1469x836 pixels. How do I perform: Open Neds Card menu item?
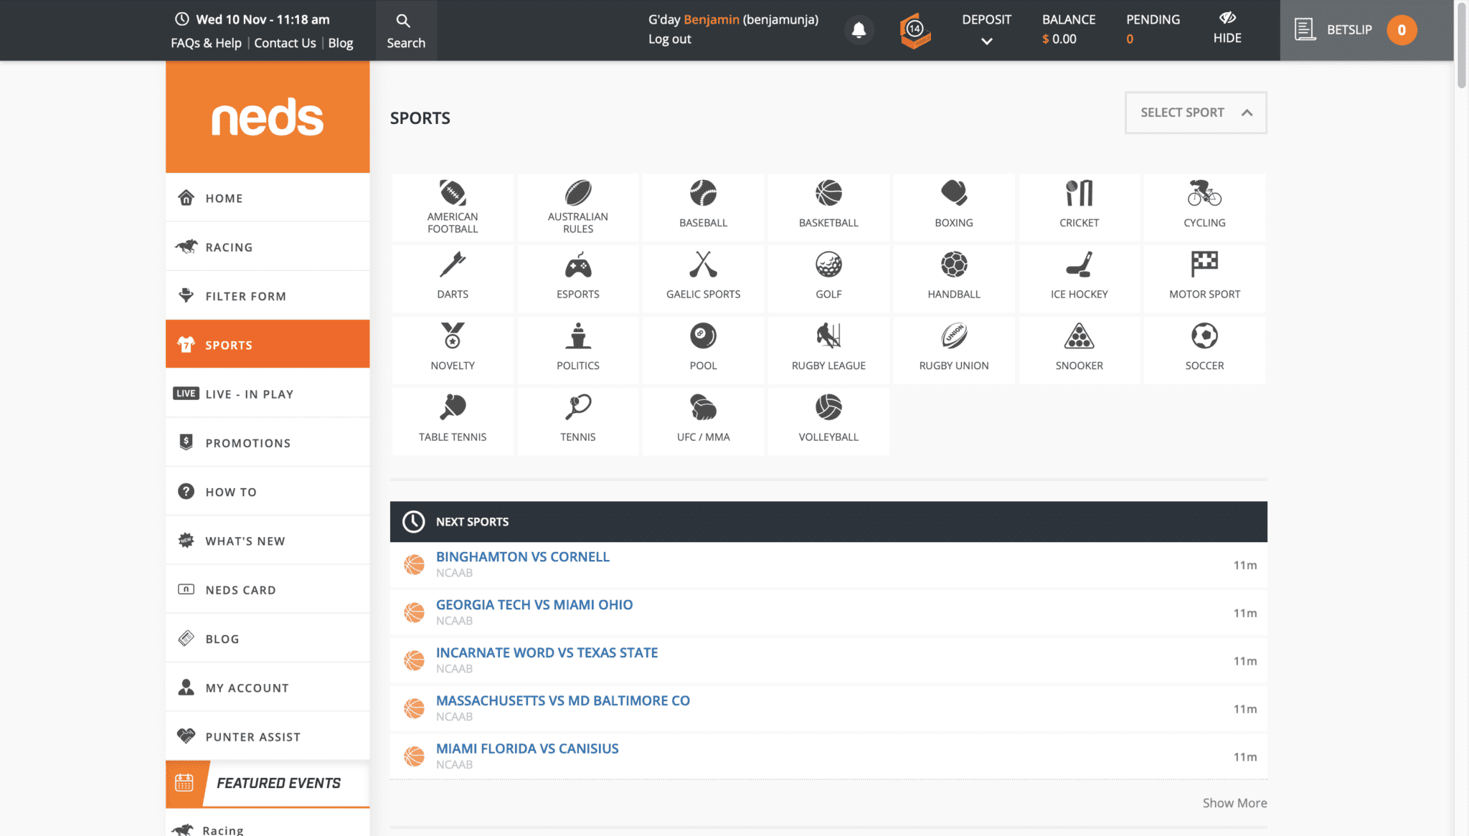pos(268,589)
